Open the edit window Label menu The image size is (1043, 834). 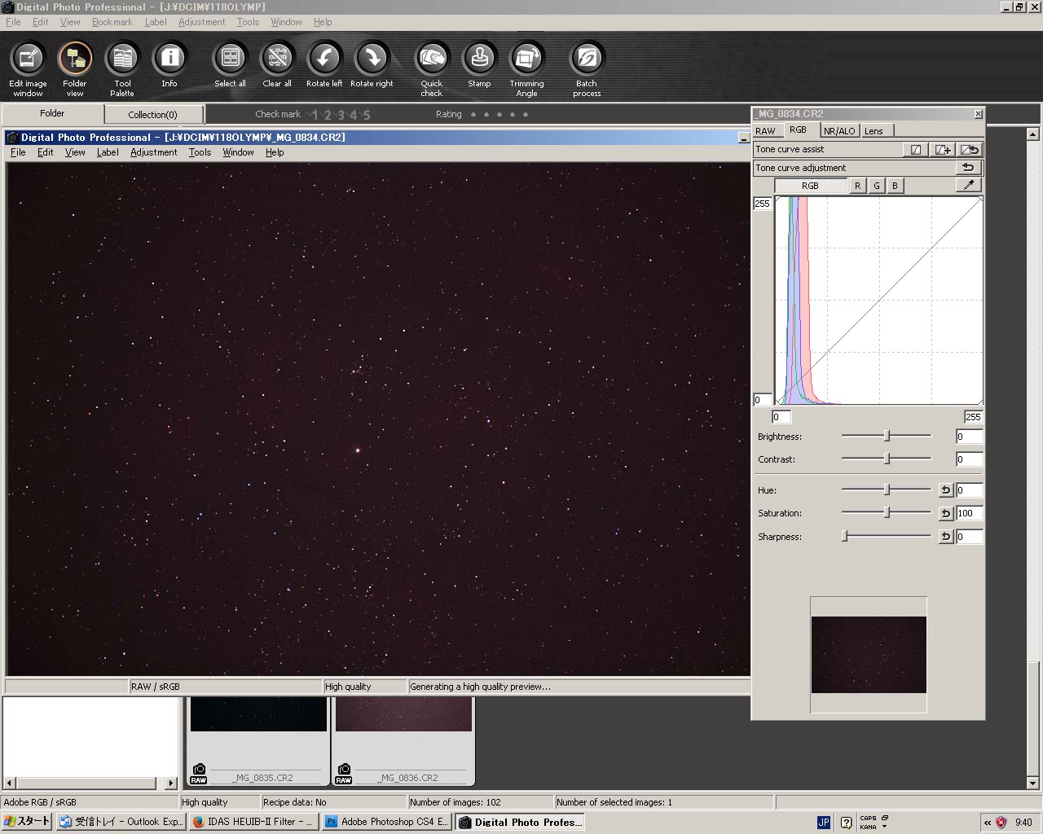coord(108,152)
